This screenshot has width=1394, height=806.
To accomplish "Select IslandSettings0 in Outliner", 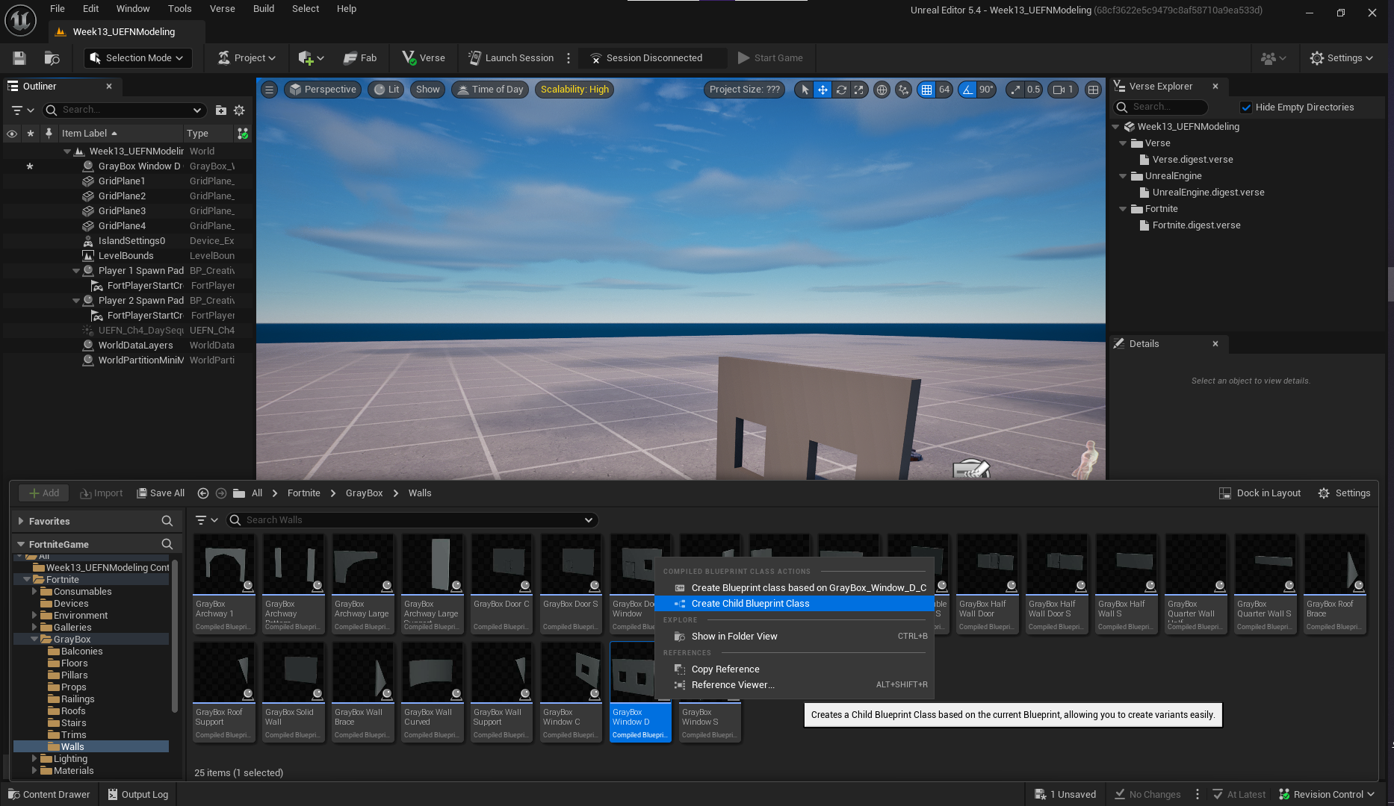I will (131, 241).
